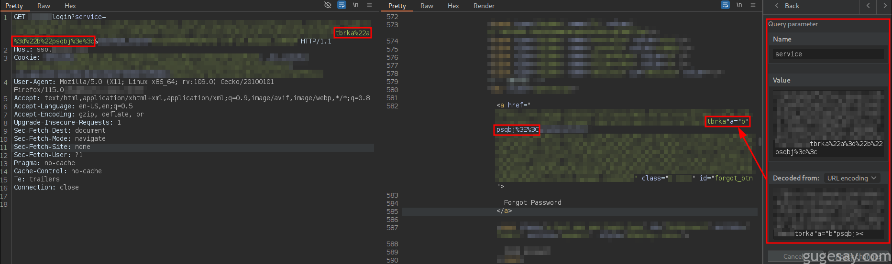892x264 pixels.
Task: Select the response Raw tab
Action: pos(427,6)
